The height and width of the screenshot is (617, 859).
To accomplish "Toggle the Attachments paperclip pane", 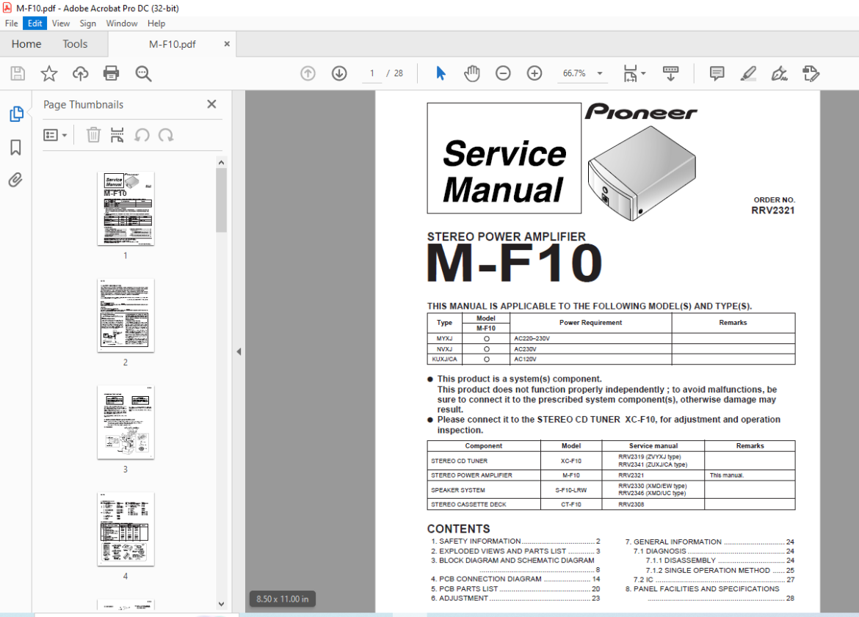I will (x=16, y=180).
